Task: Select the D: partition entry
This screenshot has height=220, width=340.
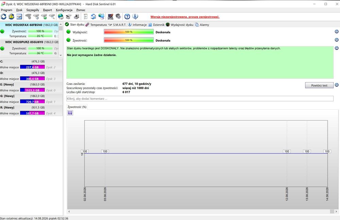Action: coord(31,76)
